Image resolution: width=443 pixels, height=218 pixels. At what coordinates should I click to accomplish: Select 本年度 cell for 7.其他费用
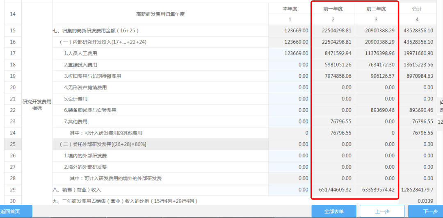290,122
